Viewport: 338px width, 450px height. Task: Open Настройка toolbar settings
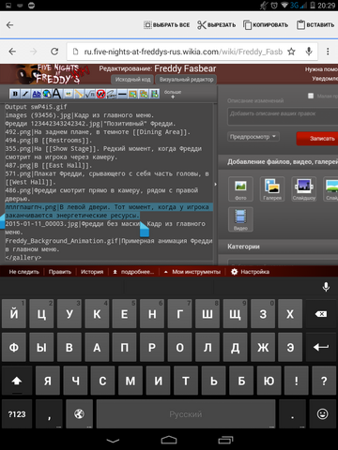pyautogui.click(x=250, y=272)
